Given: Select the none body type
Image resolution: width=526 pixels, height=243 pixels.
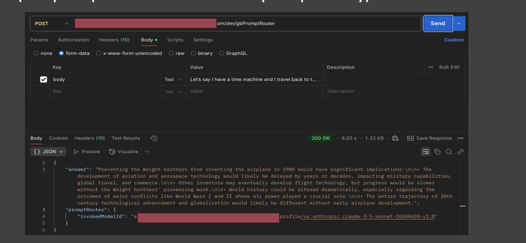Looking at the screenshot, I should coord(43,53).
